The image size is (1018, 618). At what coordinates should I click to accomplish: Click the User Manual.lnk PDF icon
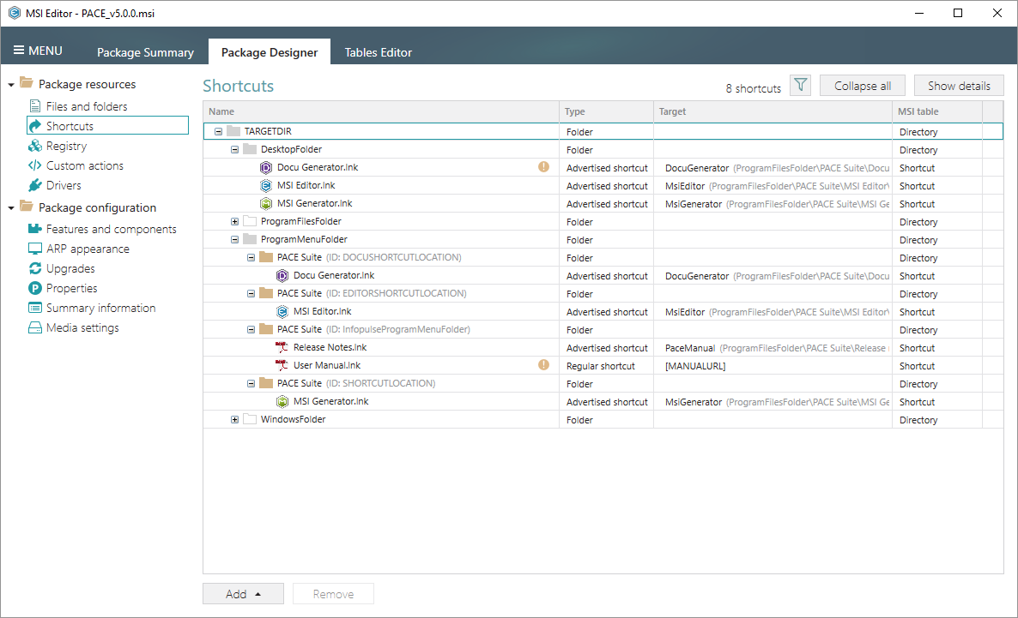coord(282,366)
